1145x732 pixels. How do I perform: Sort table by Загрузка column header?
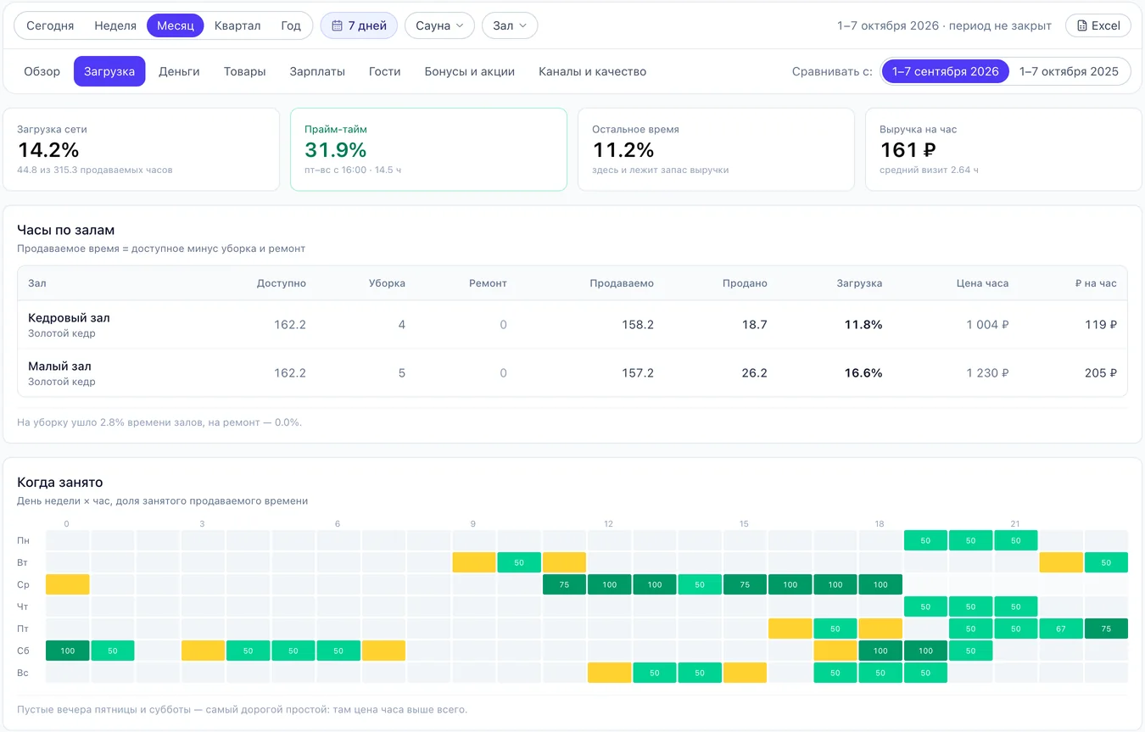(x=859, y=283)
